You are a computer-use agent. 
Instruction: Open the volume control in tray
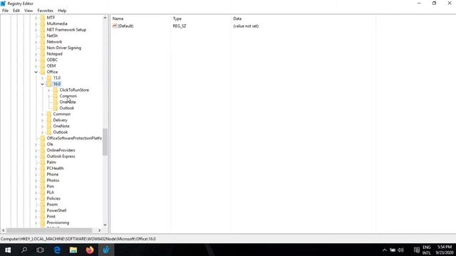point(400,250)
